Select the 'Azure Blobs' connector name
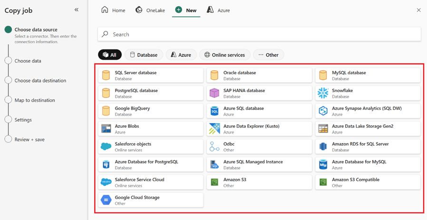Screen dimensions: 427x220 (127, 126)
